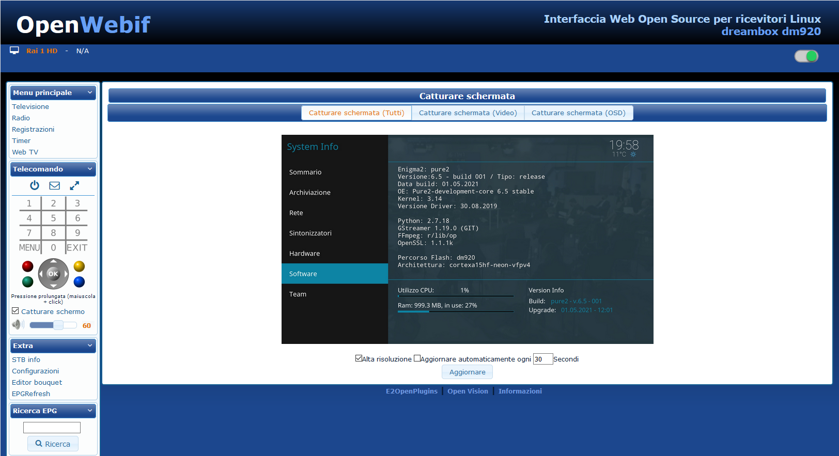Open EPGRefresh link
The image size is (839, 456).
(x=31, y=394)
